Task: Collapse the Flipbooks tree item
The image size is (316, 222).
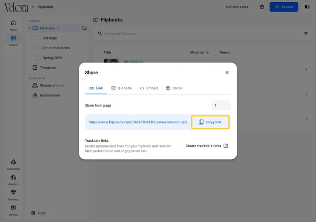Action: tap(30, 28)
